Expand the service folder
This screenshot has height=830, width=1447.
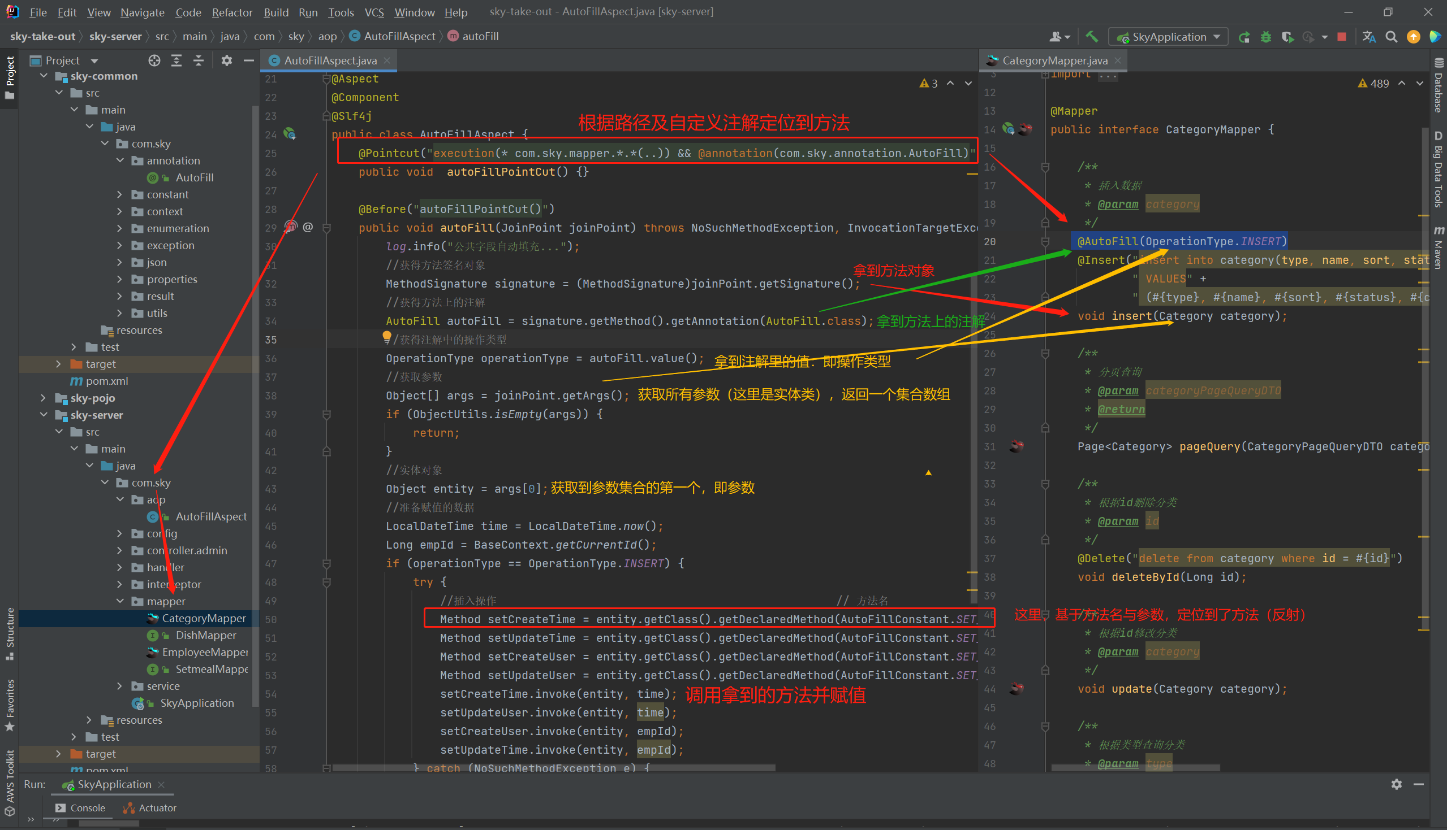pyautogui.click(x=119, y=686)
